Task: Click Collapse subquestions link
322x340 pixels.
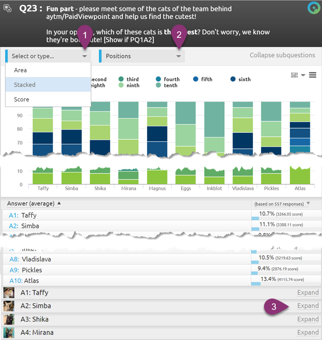Action: [x=282, y=55]
